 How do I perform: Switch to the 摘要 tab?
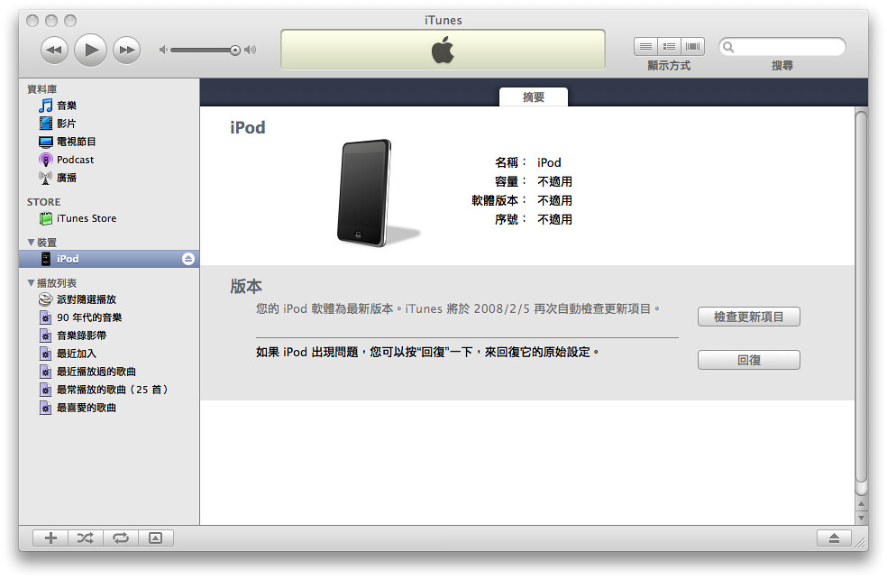[533, 96]
